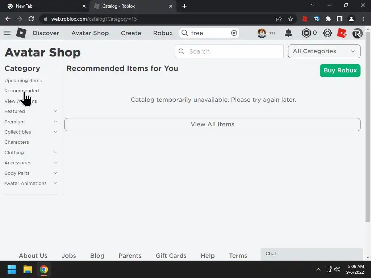371x278 pixels.
Task: Open the Chat panel bar
Action: tap(312, 254)
